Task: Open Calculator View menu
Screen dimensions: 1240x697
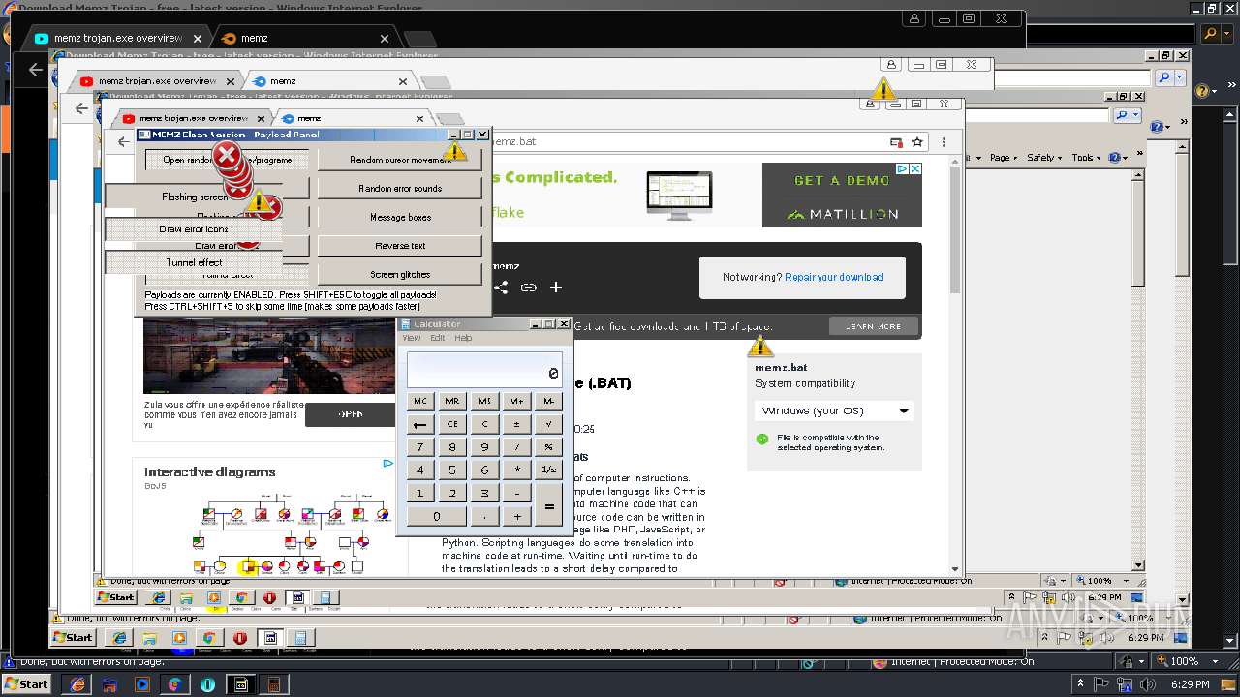Action: tap(412, 338)
